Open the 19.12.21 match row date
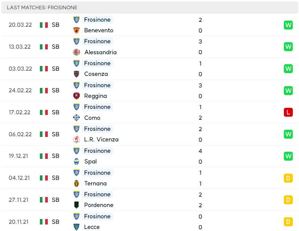 [x=18, y=156]
